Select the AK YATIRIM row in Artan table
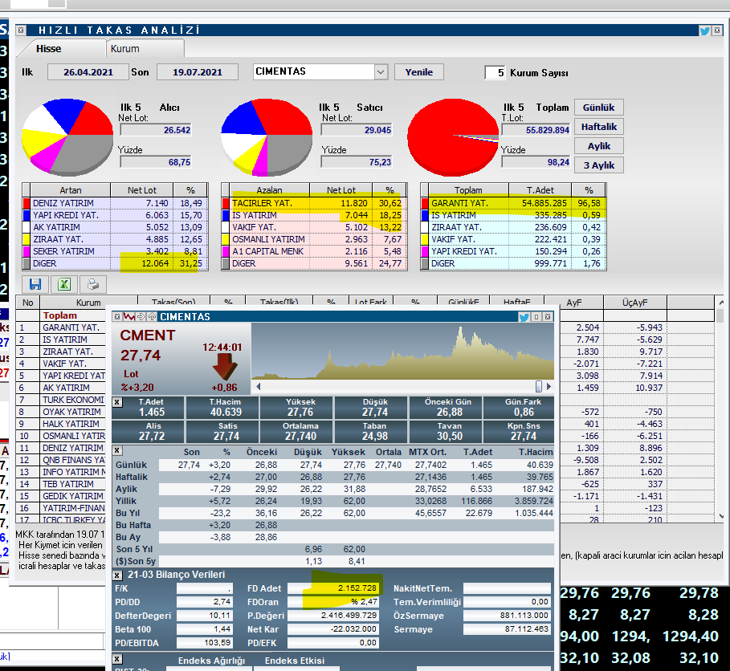730x671 pixels. tap(115, 227)
